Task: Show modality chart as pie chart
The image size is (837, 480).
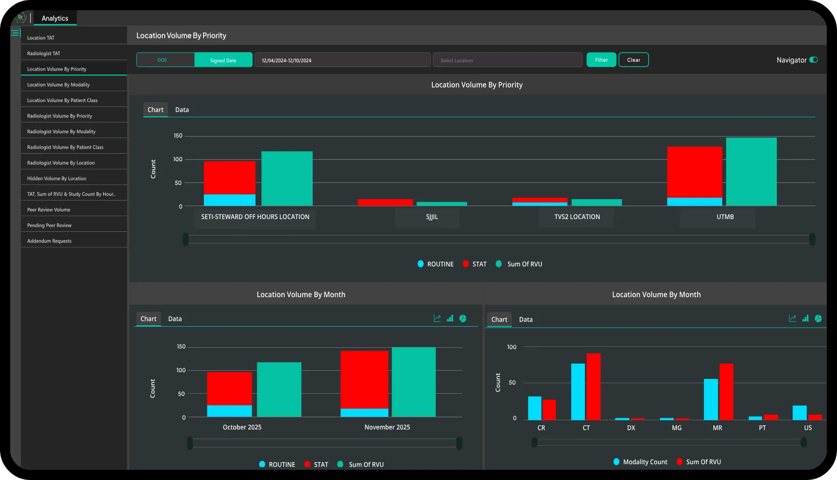Action: click(818, 319)
